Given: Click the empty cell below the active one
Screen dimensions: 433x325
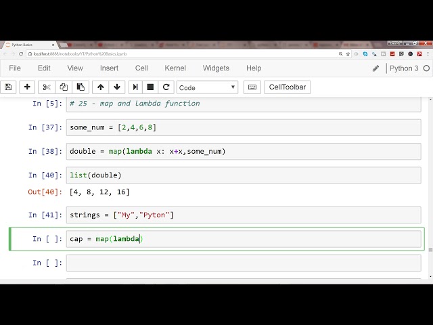Looking at the screenshot, I should (244, 263).
